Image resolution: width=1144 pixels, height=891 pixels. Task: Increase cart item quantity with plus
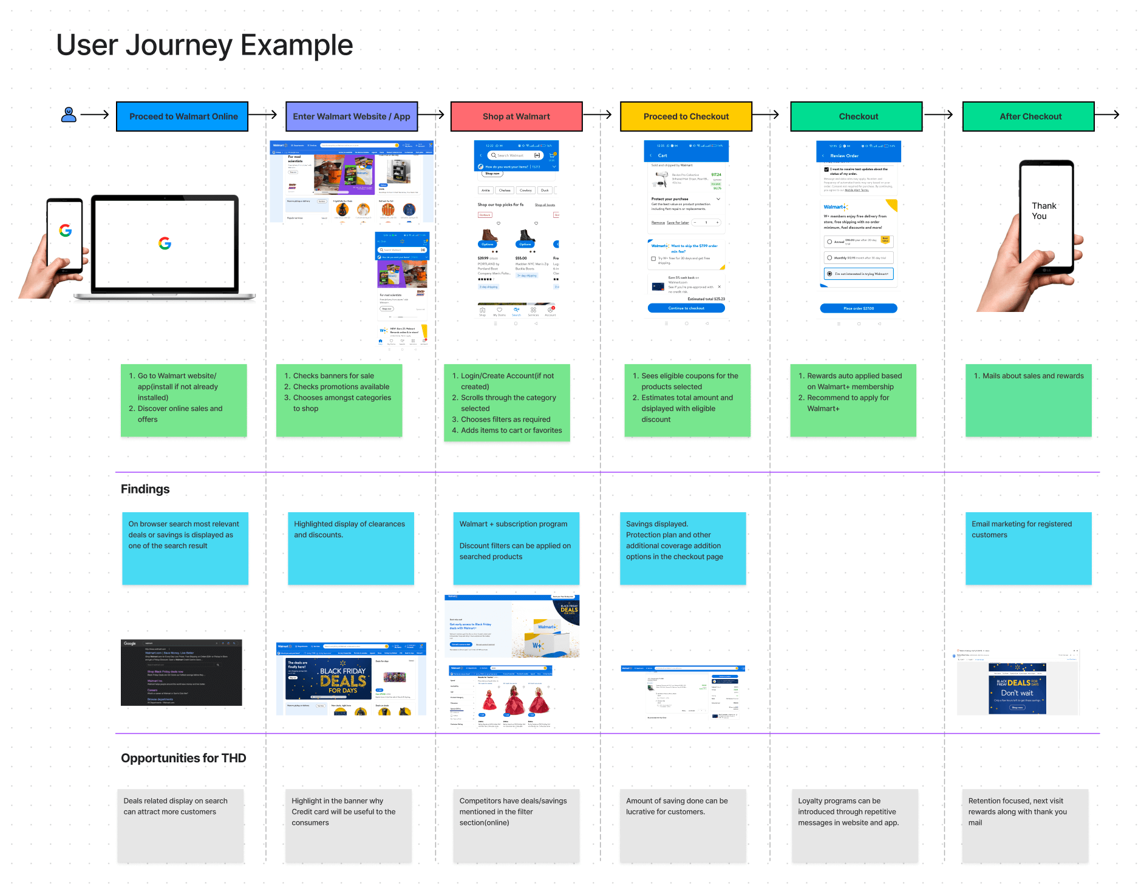(717, 223)
